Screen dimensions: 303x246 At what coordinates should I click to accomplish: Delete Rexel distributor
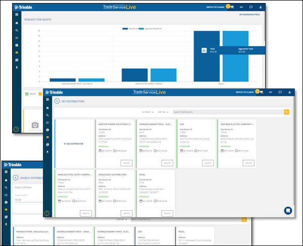click(x=167, y=213)
